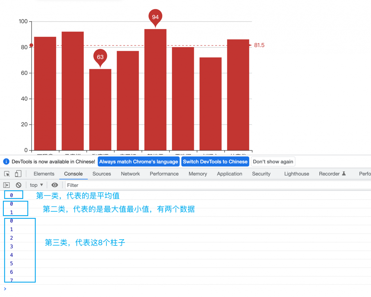Click the 94 max value marker pin
This screenshot has width=371, height=297.
(x=155, y=17)
